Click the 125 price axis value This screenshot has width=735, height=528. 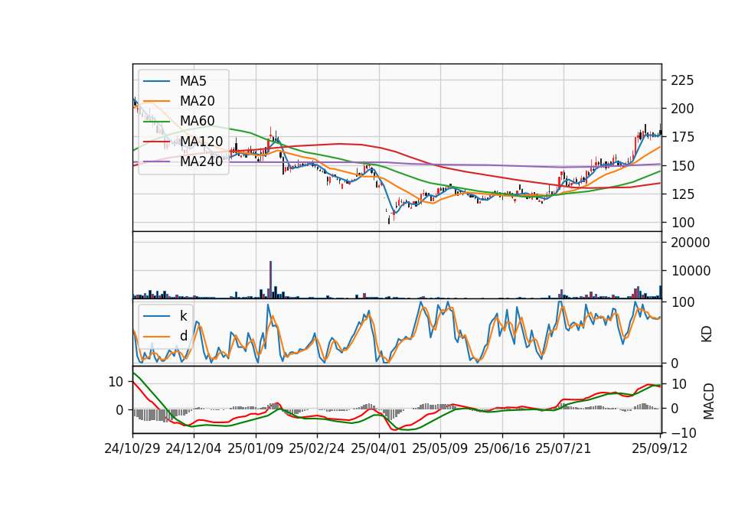pyautogui.click(x=682, y=194)
